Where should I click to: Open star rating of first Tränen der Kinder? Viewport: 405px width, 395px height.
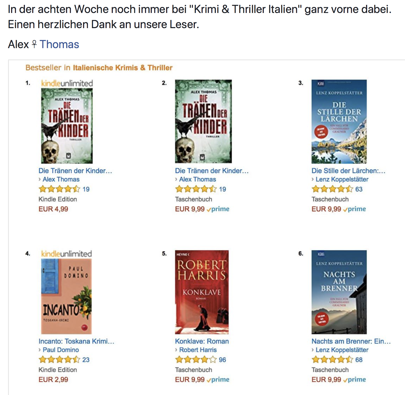(60, 189)
